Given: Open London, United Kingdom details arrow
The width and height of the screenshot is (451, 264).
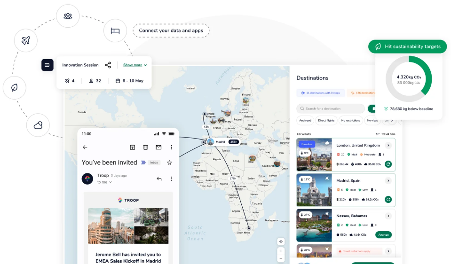Looking at the screenshot, I should click(388, 145).
